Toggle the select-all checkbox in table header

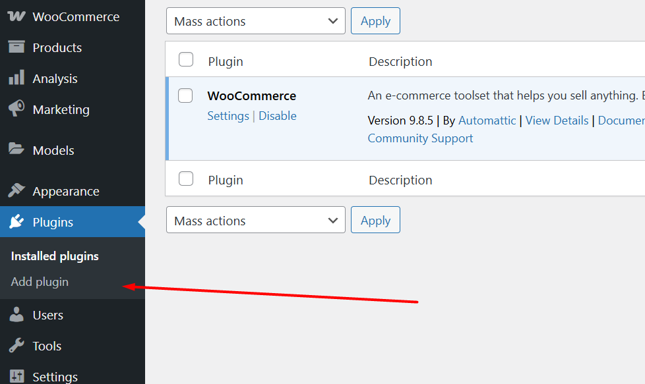186,60
